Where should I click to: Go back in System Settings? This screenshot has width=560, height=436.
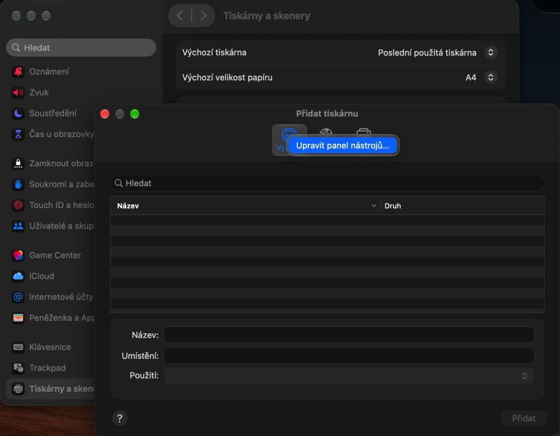point(180,16)
